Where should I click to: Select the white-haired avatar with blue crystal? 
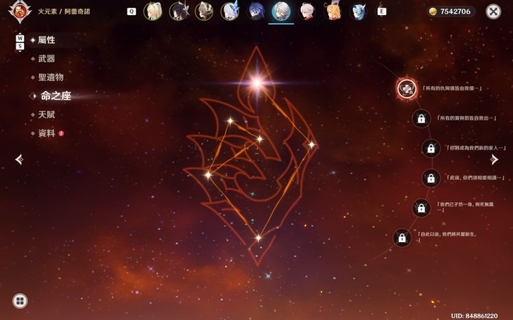(x=229, y=12)
